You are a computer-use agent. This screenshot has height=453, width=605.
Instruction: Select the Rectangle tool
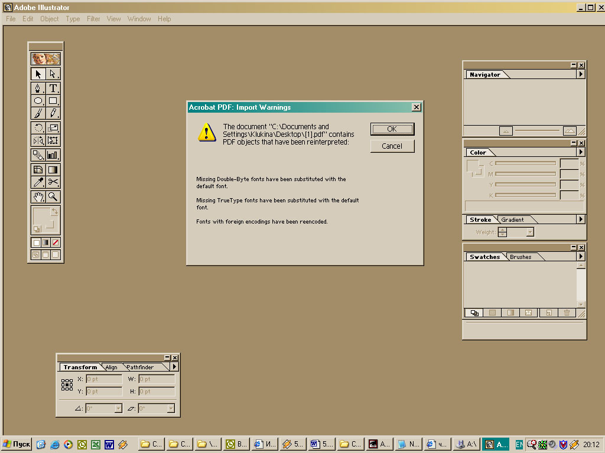(53, 101)
